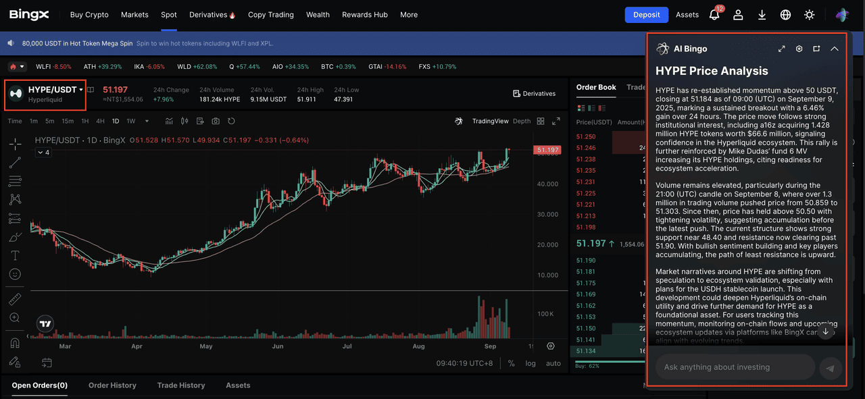Toggle magnet mode for drawings

[x=15, y=343]
